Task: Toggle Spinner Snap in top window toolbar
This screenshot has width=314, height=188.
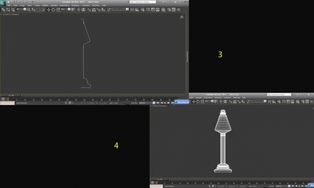Action: click(103, 9)
